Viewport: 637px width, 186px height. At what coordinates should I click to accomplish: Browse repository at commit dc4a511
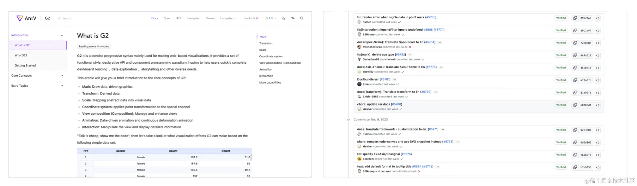(x=598, y=55)
